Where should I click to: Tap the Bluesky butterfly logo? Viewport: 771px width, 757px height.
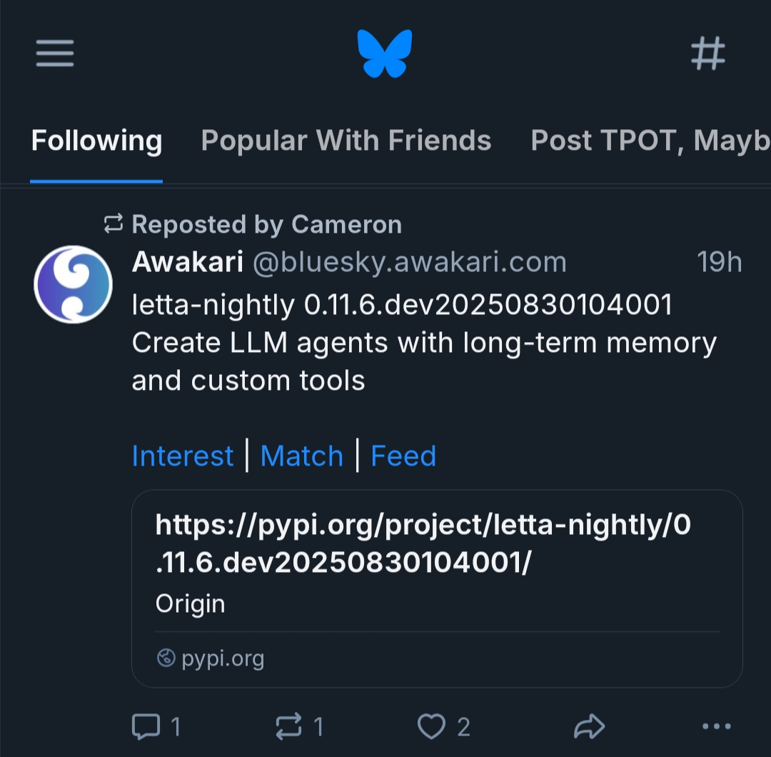point(385,53)
